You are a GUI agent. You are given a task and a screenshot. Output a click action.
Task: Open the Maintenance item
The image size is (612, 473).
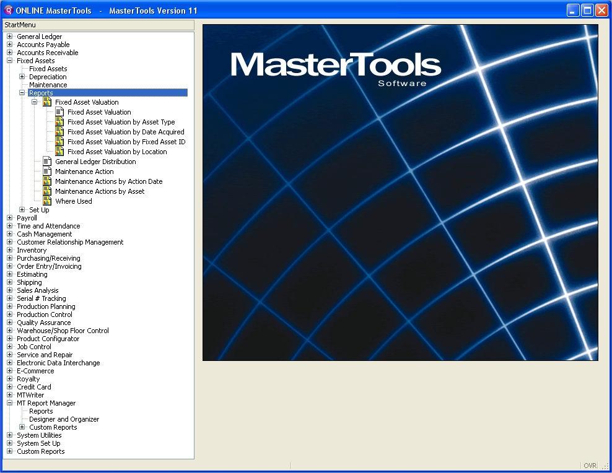coord(48,85)
